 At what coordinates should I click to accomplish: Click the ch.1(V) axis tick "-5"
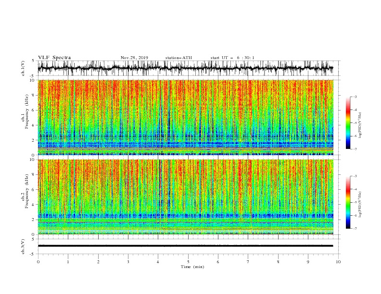[33, 76]
